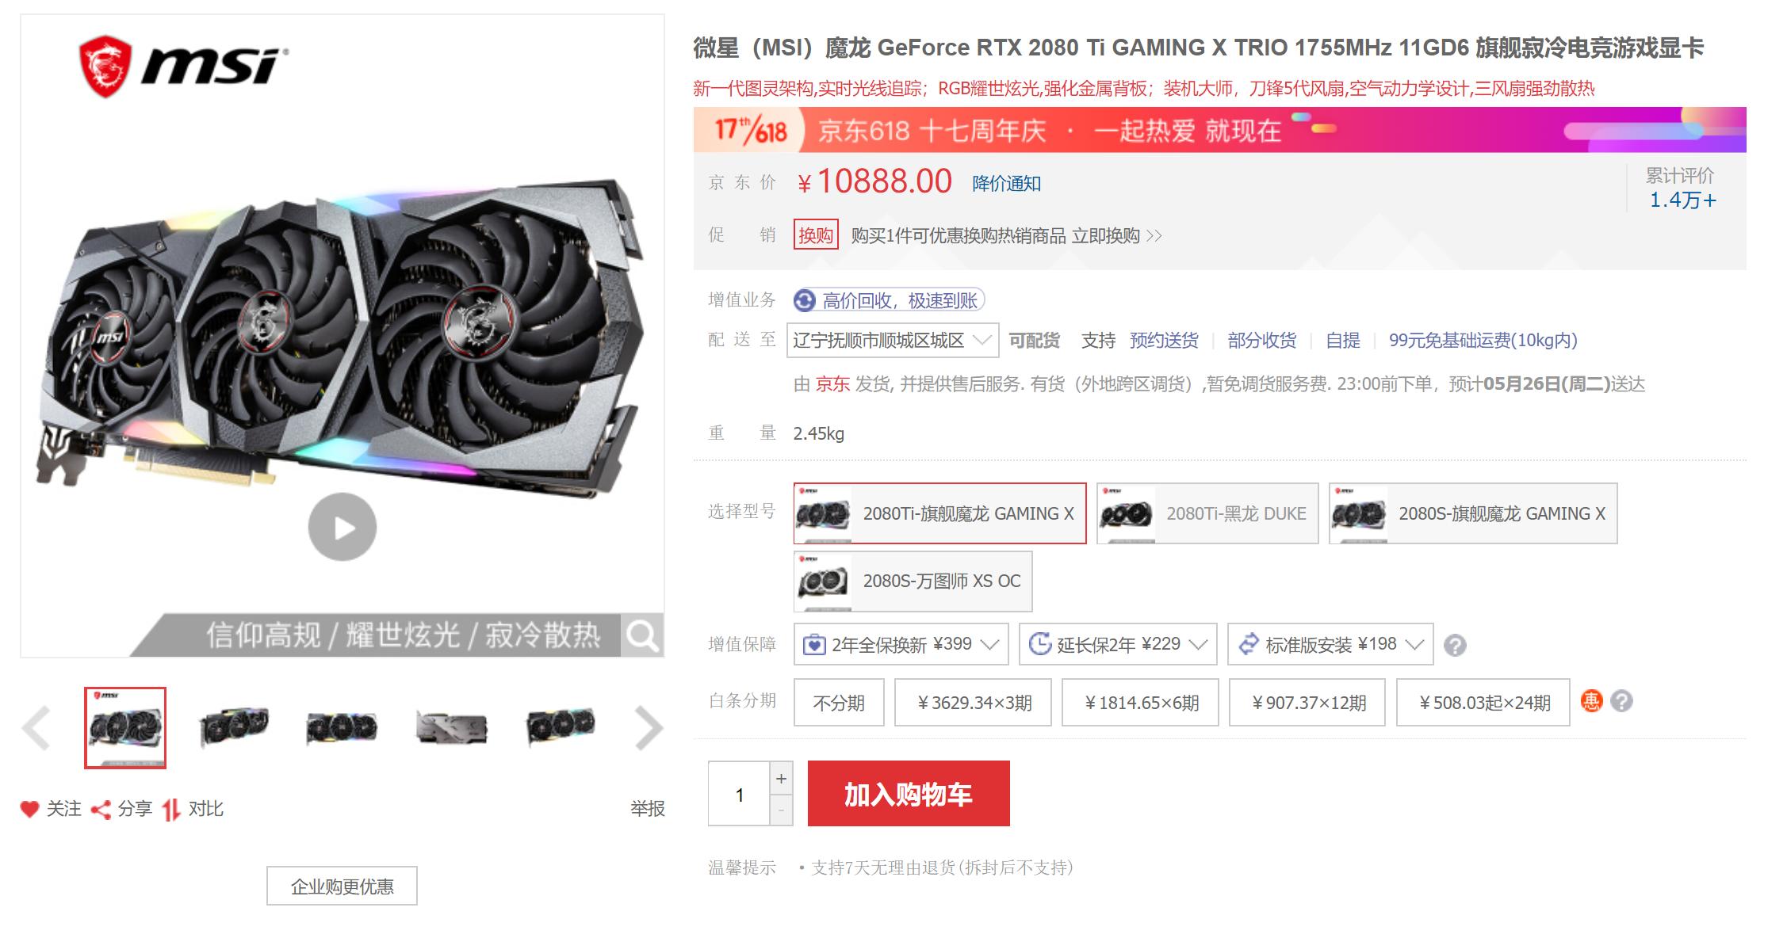Select 不分期 payment option

point(839,702)
